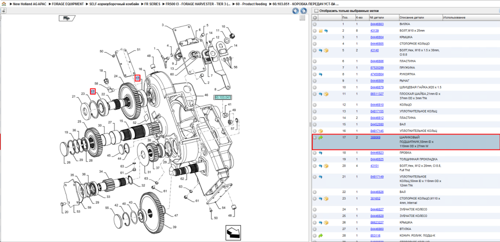This screenshot has height=242, width=500.
Task: Click the green arrow icon in row 17
Action: (321, 137)
